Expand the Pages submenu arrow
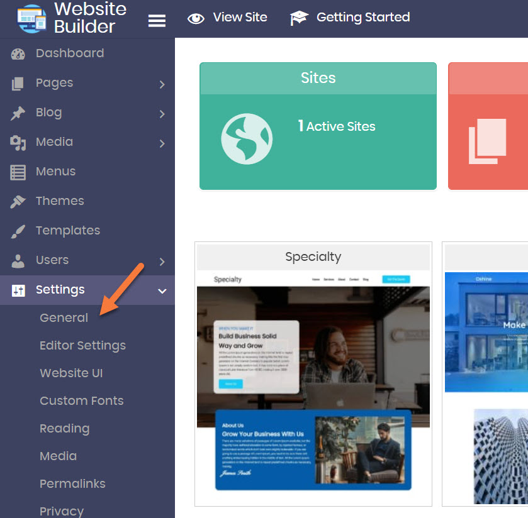The width and height of the screenshot is (528, 518). [162, 84]
